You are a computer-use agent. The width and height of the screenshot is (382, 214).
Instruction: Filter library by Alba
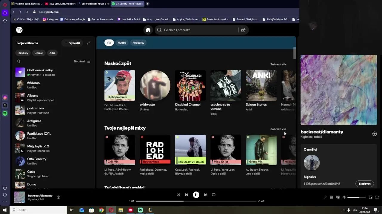[x=53, y=53]
